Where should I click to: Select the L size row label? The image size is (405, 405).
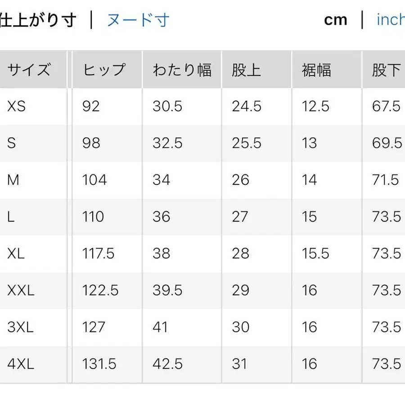pos(10,217)
